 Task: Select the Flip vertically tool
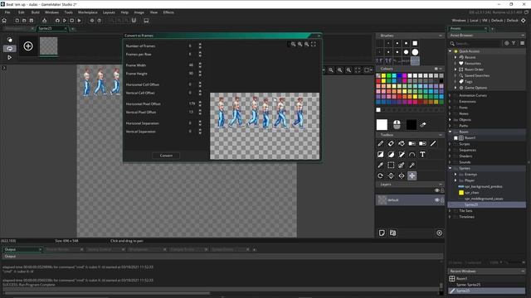click(x=391, y=175)
